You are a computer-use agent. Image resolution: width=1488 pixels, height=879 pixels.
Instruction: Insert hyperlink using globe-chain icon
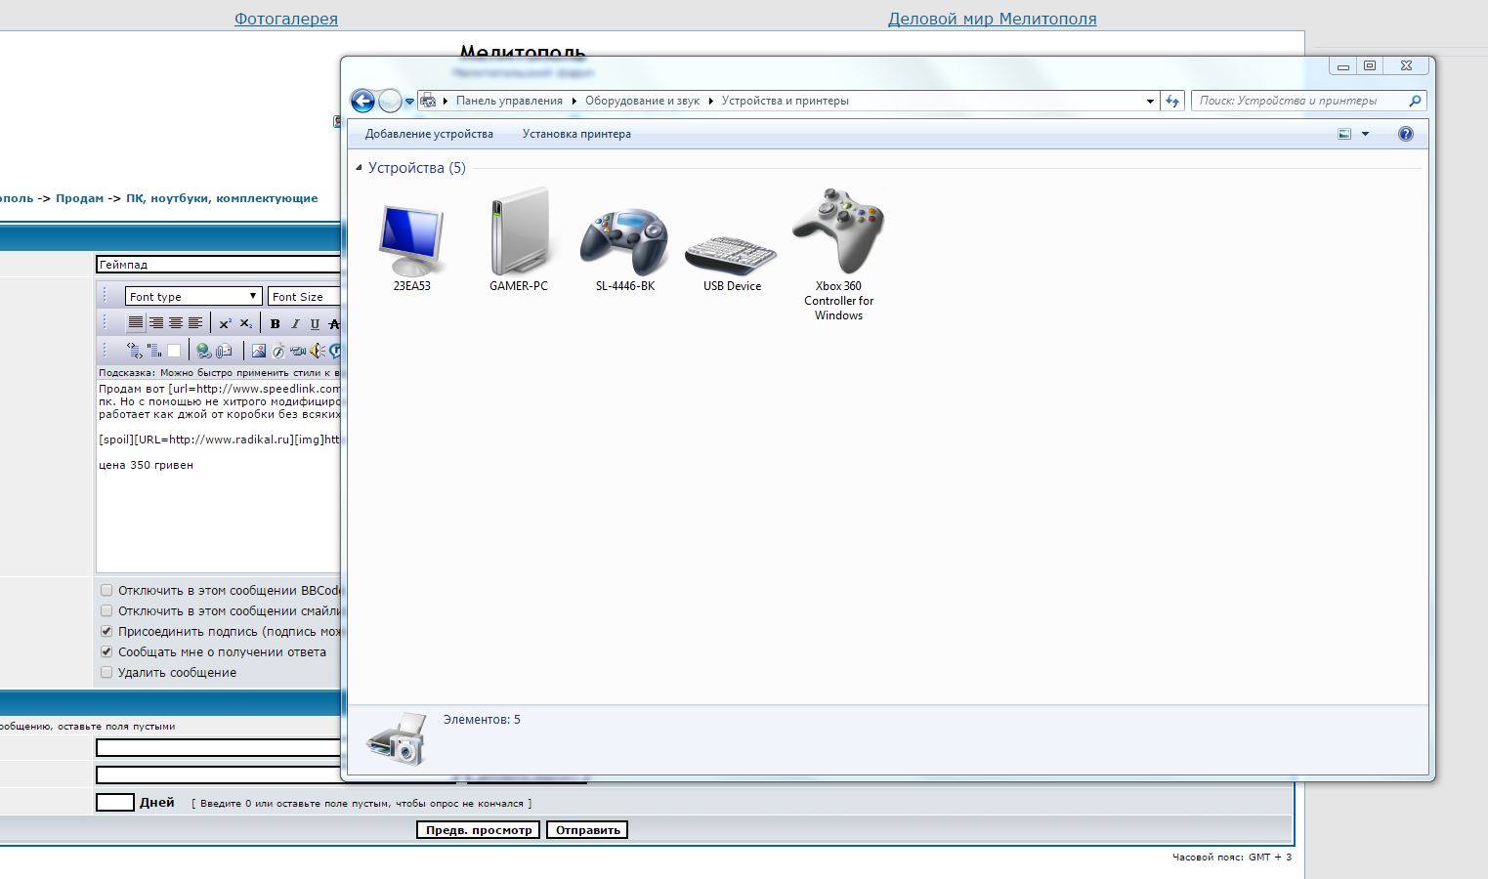coord(203,350)
